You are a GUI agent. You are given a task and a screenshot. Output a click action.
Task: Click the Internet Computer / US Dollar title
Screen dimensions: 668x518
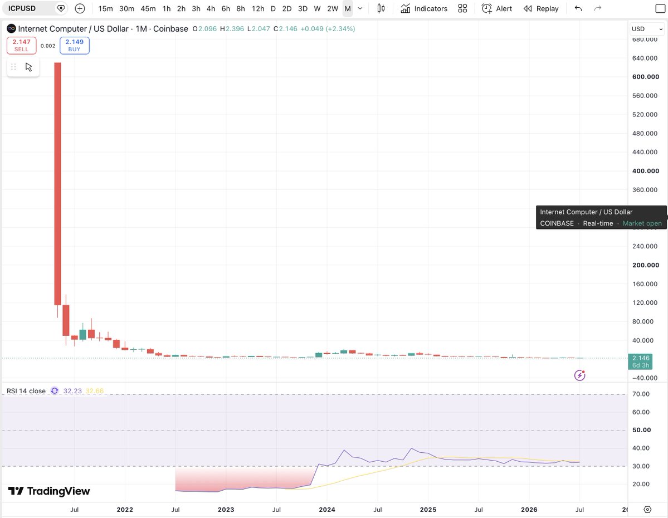click(74, 28)
